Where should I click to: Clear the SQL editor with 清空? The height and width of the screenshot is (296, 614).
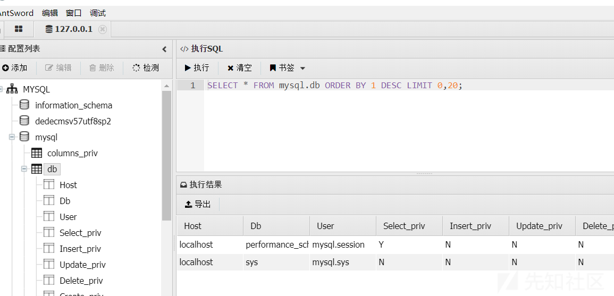(240, 67)
